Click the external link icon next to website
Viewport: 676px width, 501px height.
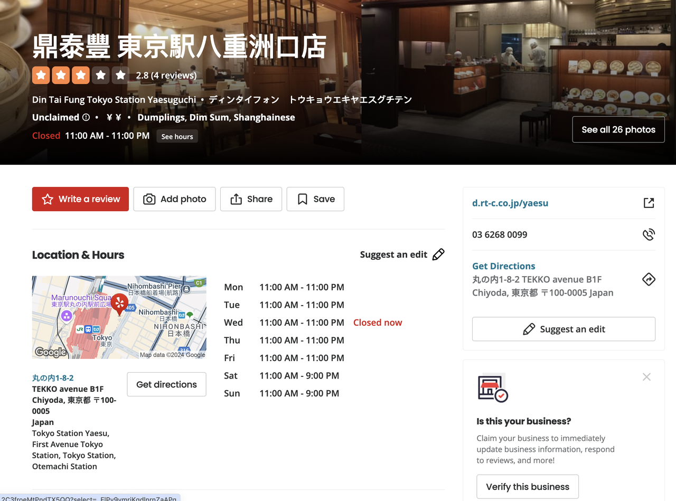coord(649,203)
